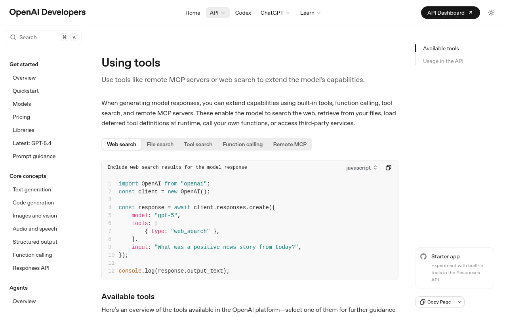The height and width of the screenshot is (317, 507).
Task: Click the Core concepts section heading
Action: (28, 176)
